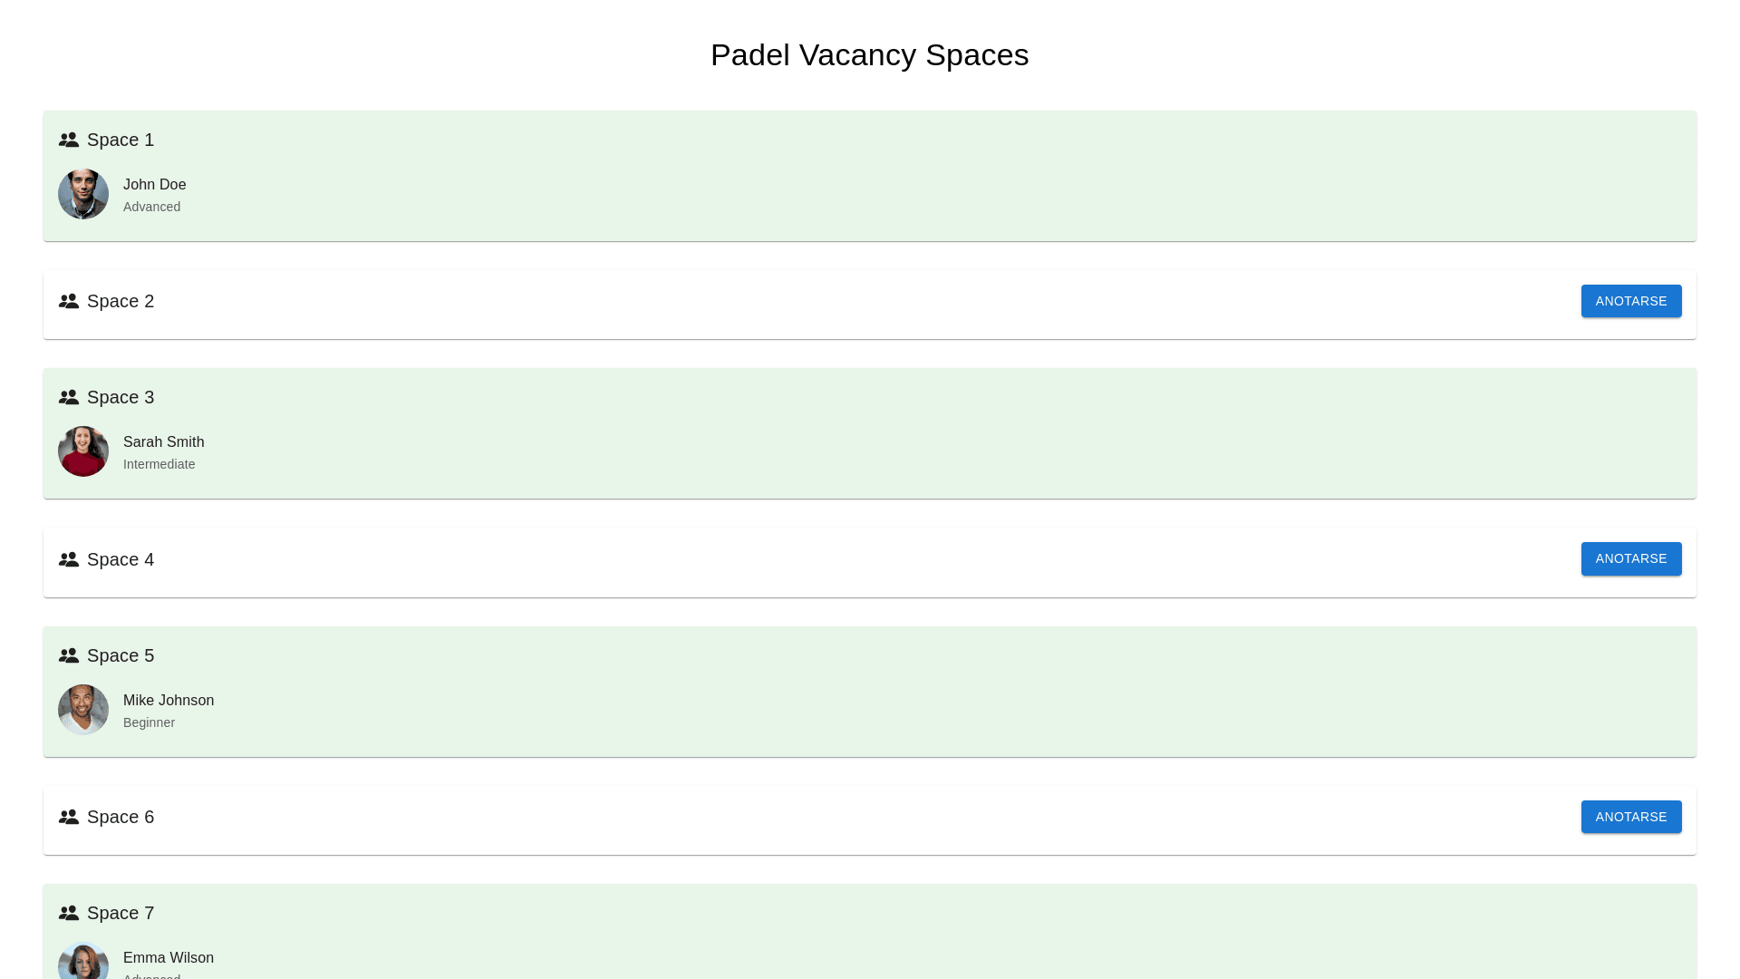Viewport: 1740px width, 979px height.
Task: Click the group icon beside Space 6
Action: [69, 817]
